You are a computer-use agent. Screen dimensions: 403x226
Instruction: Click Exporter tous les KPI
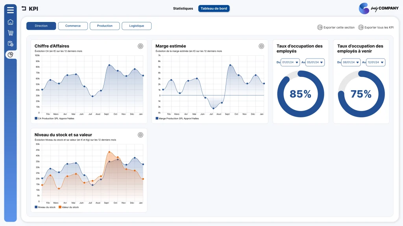(376, 27)
